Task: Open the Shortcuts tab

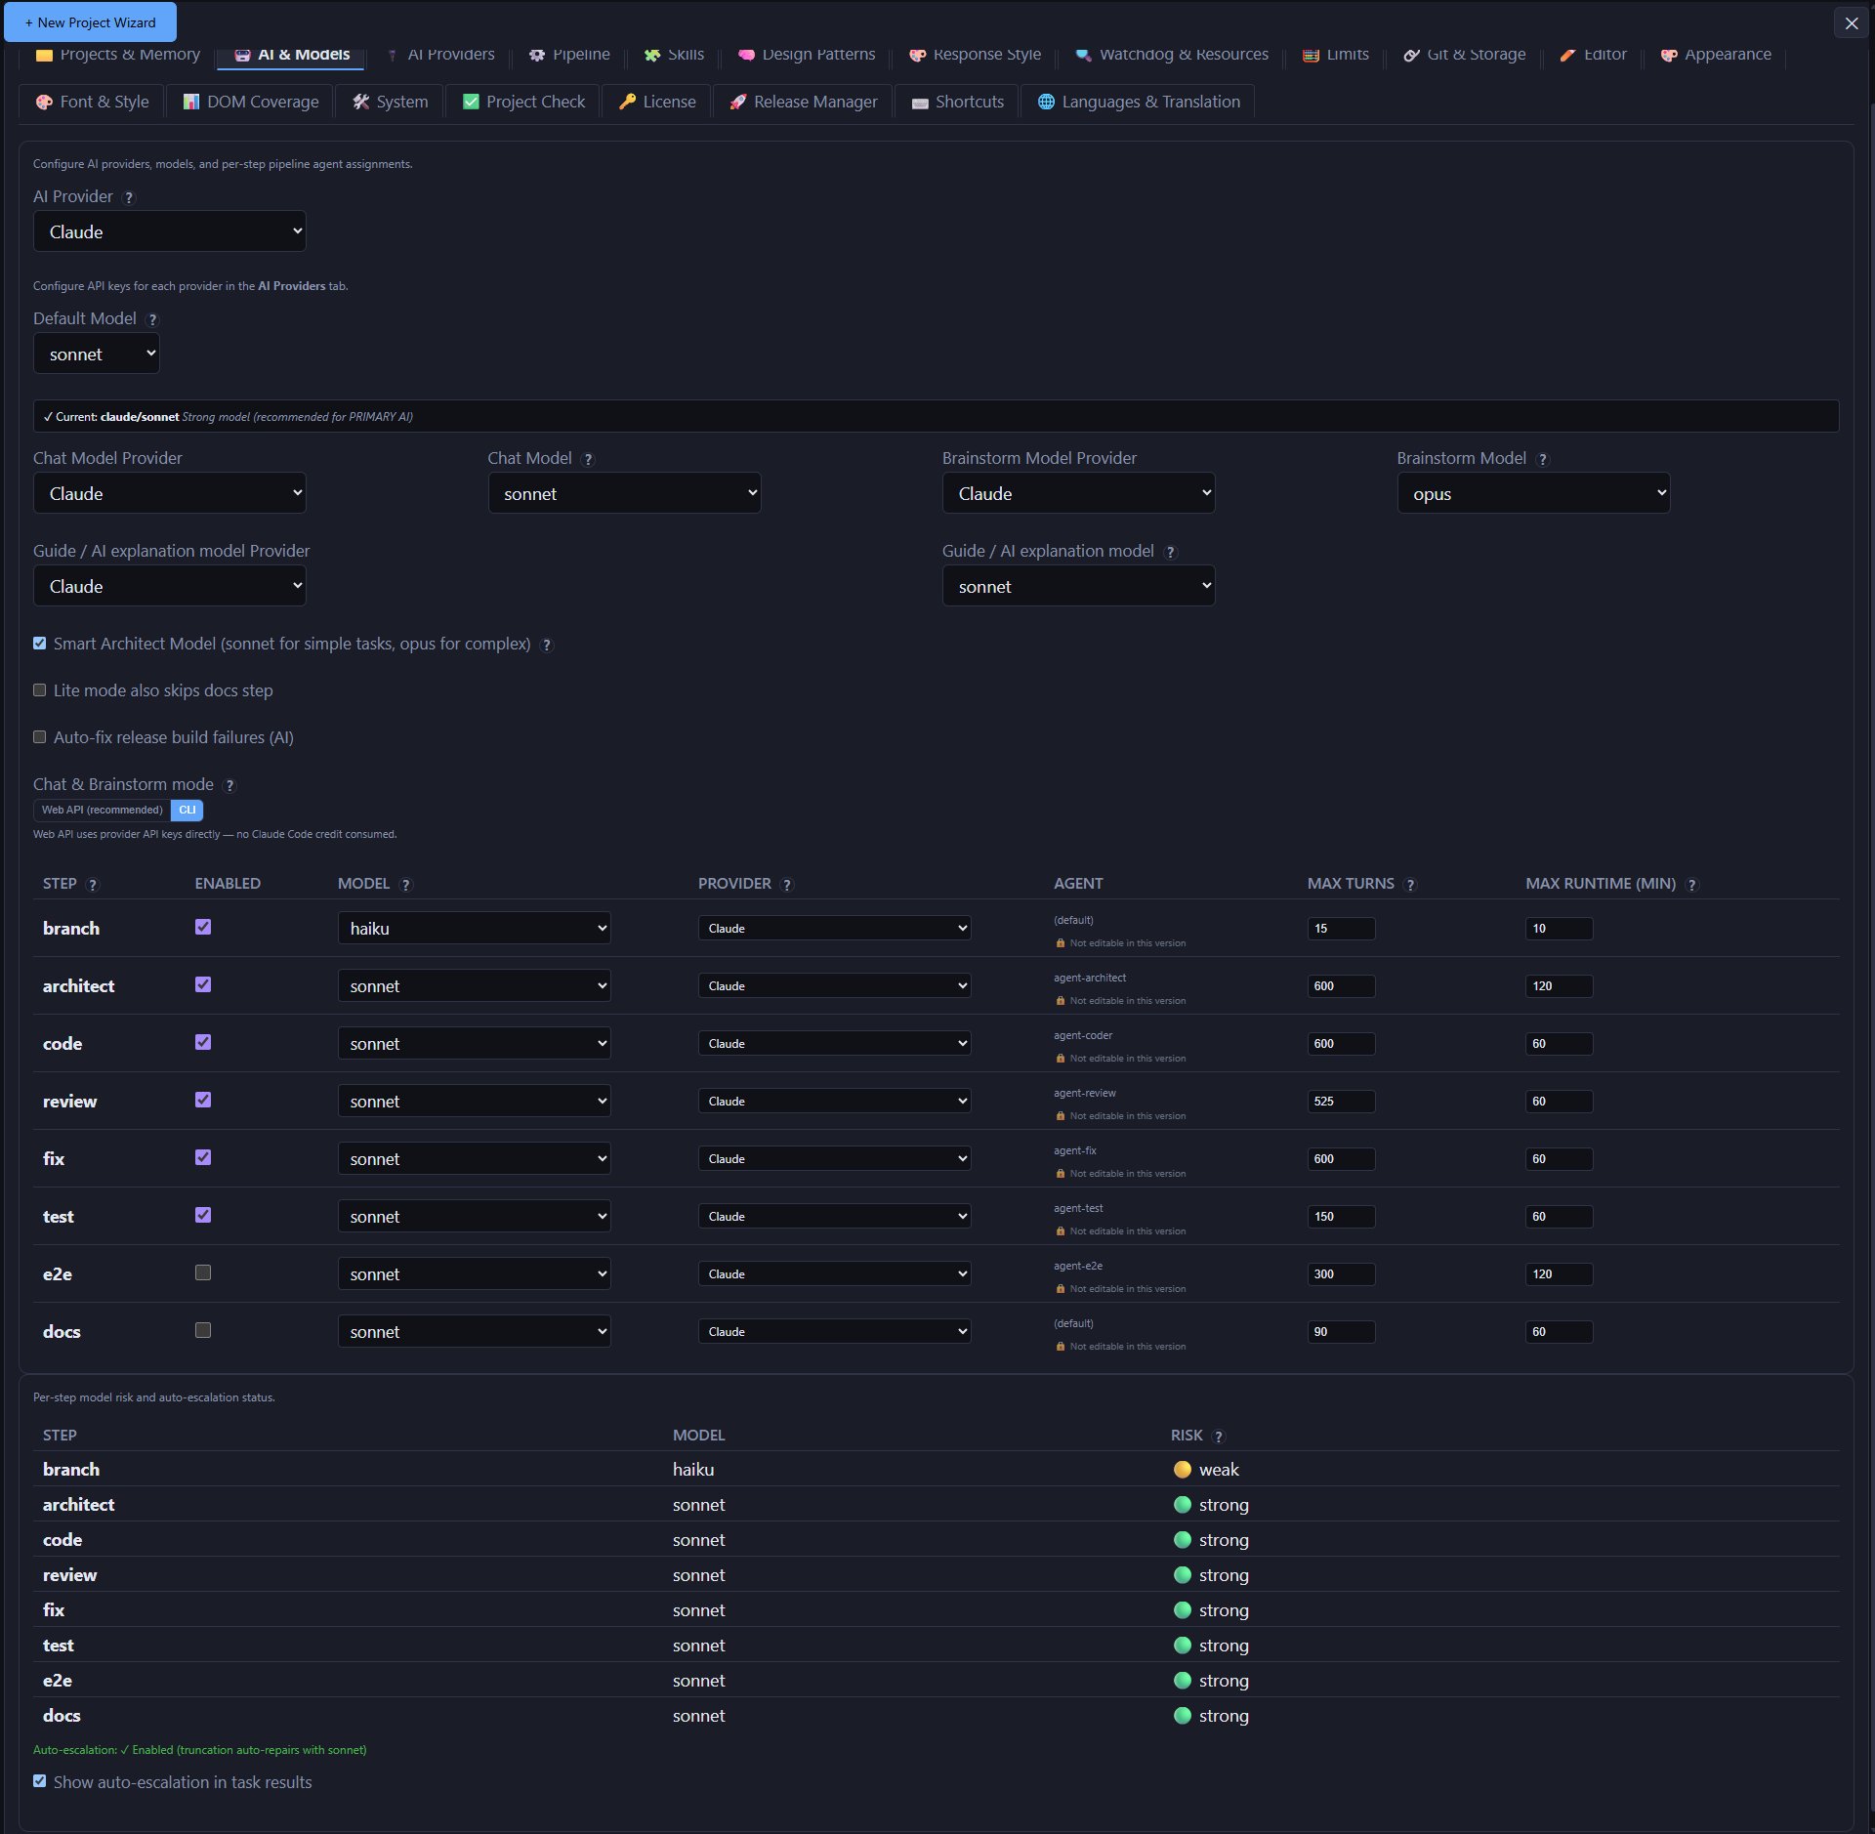Action: point(957,102)
